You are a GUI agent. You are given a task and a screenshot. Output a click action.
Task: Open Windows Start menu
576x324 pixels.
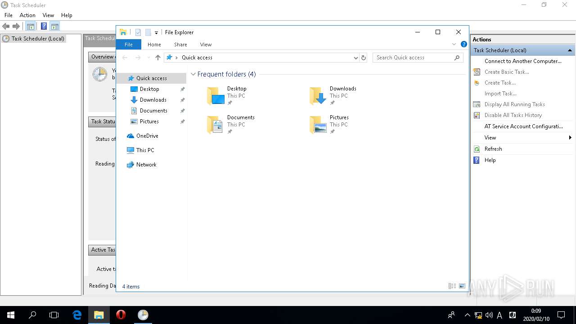tap(11, 315)
